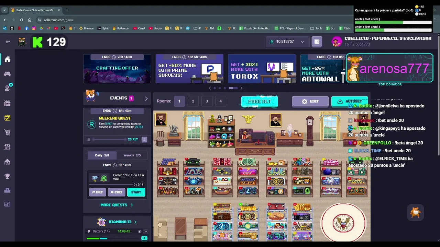Open the leaderboard podium icon
Image resolution: width=440 pixels, height=247 pixels.
coord(7,190)
